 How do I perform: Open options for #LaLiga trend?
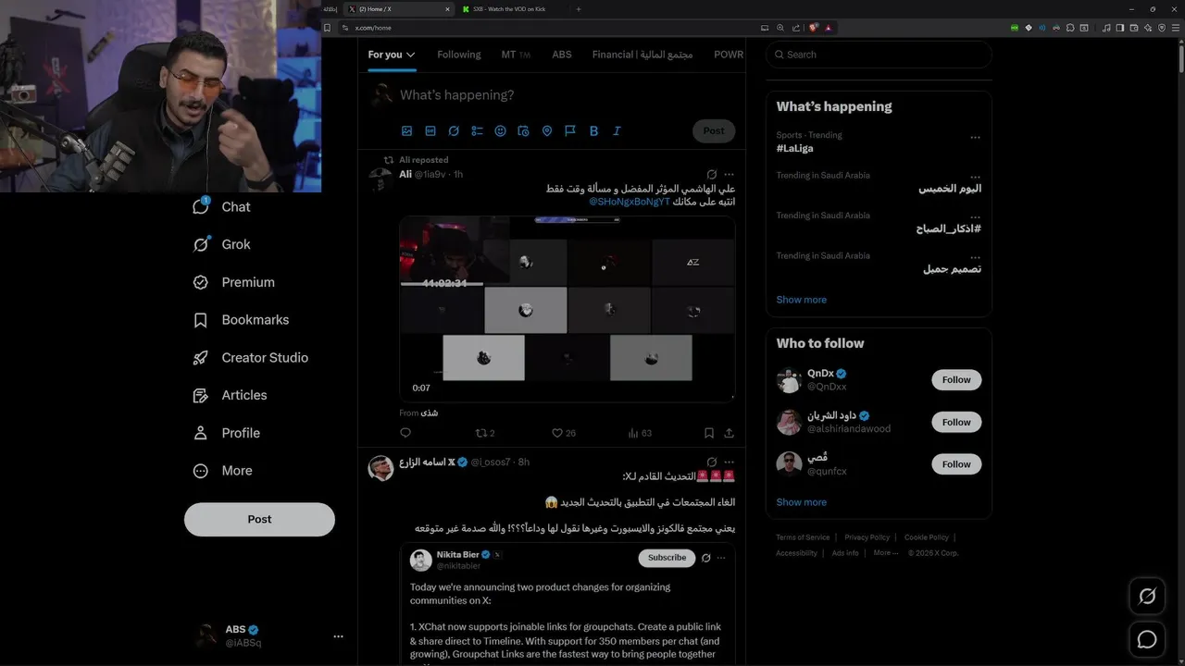975,137
